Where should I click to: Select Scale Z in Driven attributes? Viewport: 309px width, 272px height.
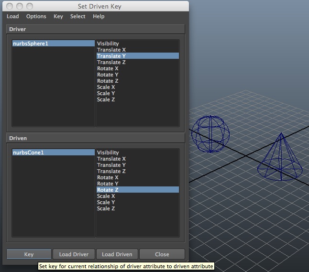(138, 208)
